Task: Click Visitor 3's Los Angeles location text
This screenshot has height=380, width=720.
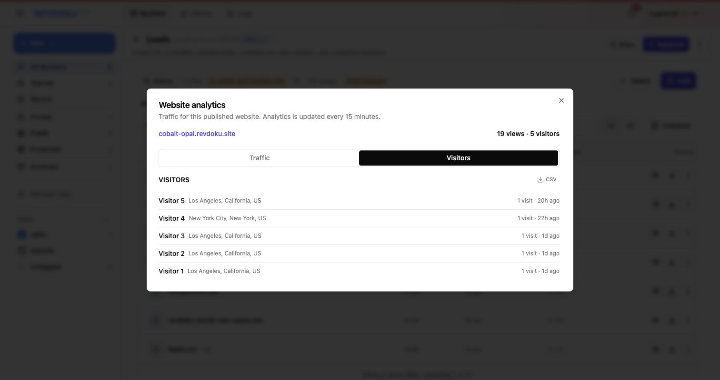Action: (225, 236)
